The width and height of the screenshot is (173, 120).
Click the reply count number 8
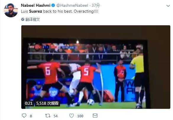tap(31, 116)
